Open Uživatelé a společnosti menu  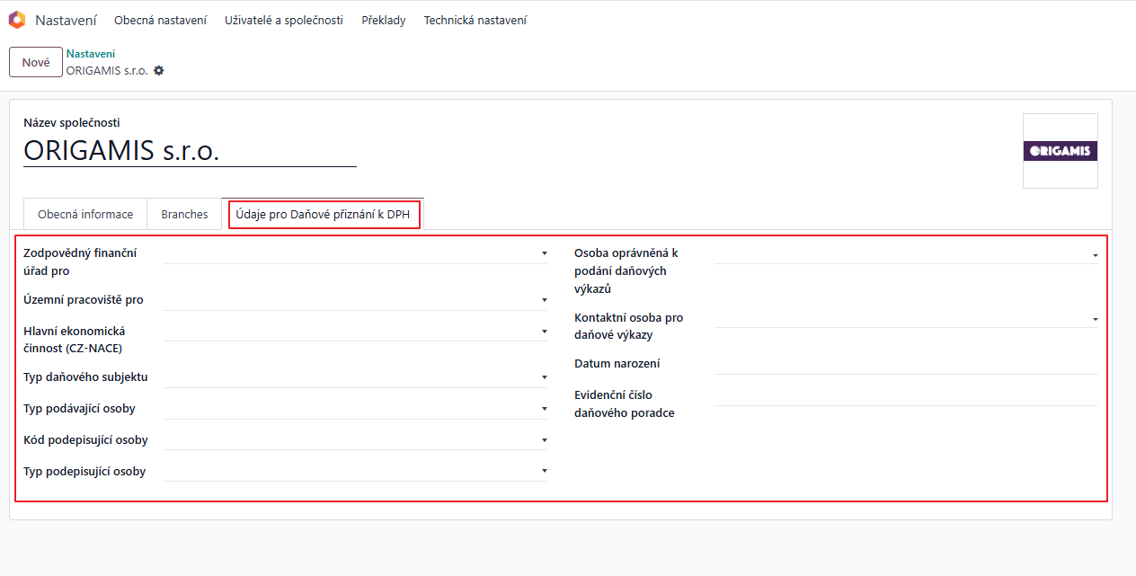[x=283, y=20]
